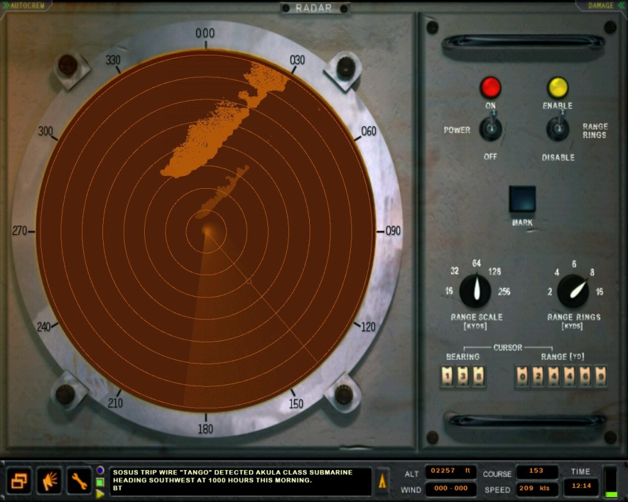Turn the RANGE SCALE rotary knob
628x502 pixels.
click(476, 291)
